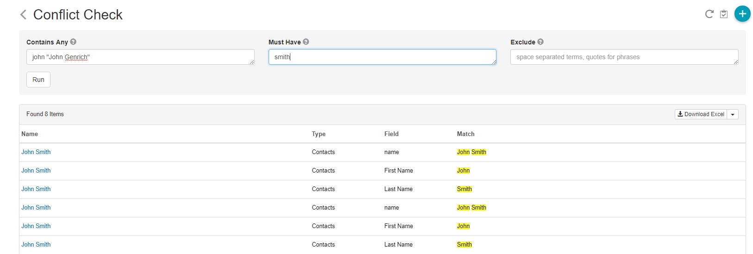Open the clipboard checklist icon
The width and height of the screenshot is (753, 254).
click(724, 14)
